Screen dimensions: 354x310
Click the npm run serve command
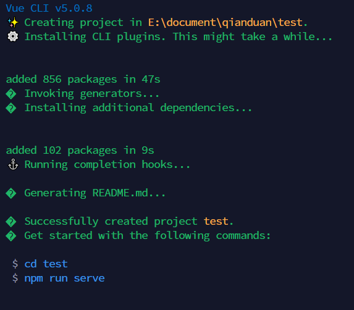(x=65, y=279)
